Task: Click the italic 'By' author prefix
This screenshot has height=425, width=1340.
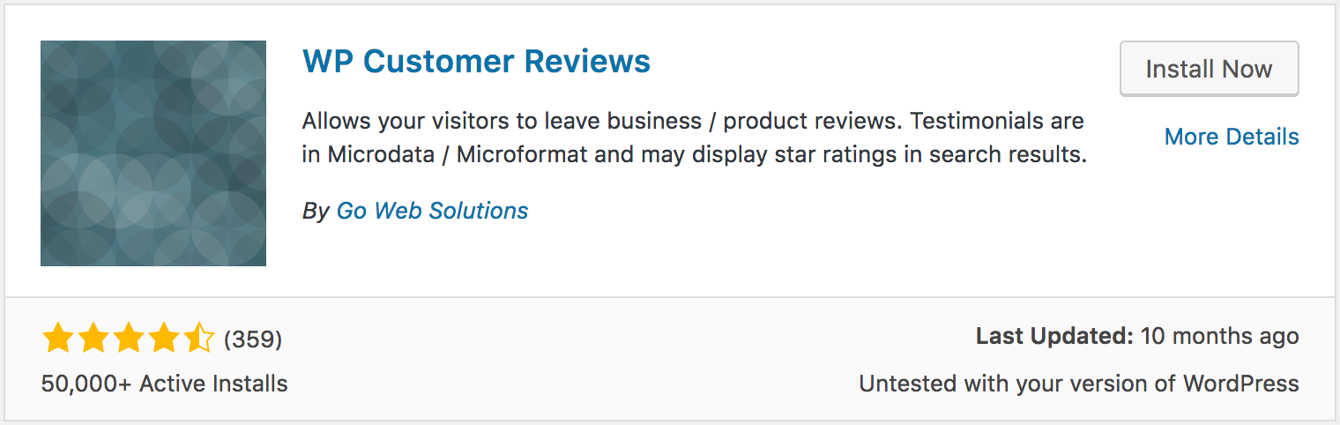Action: [316, 212]
